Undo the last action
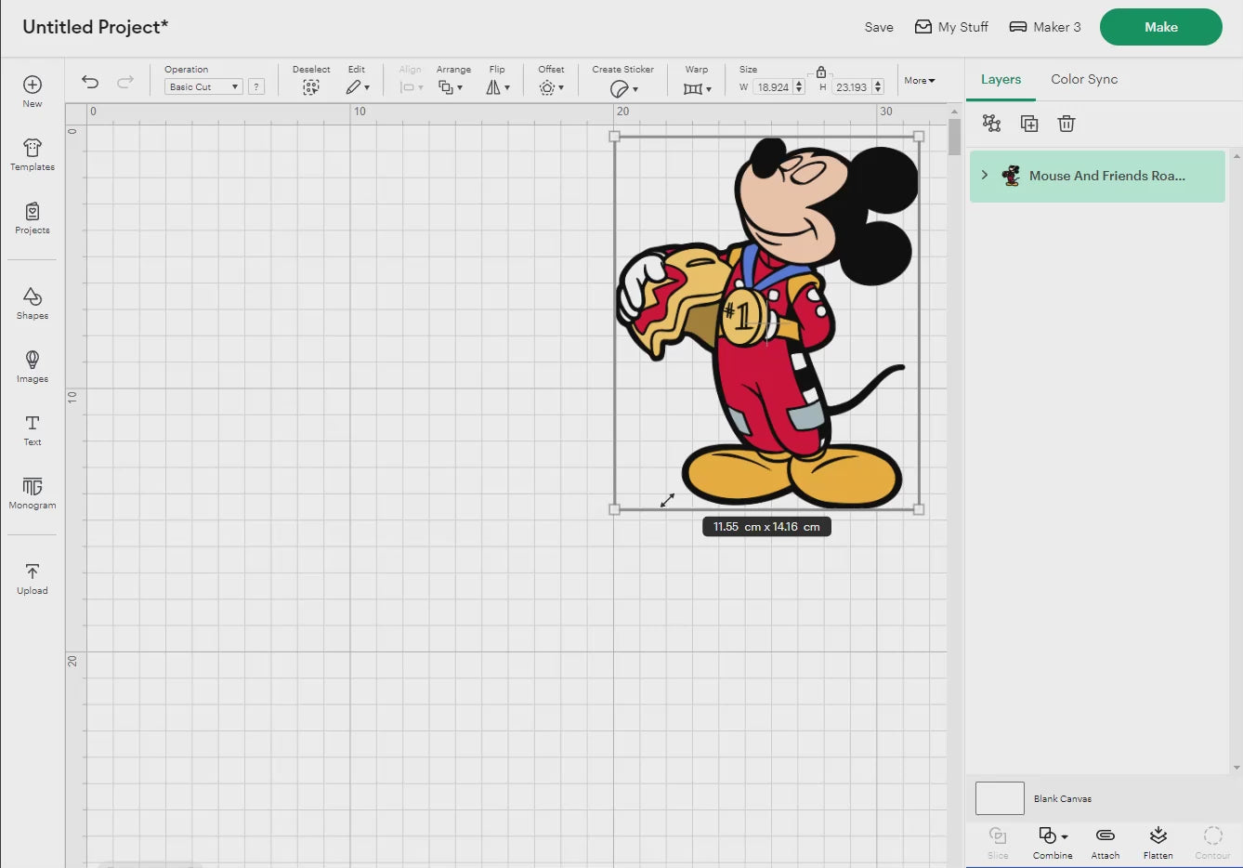The image size is (1243, 868). pyautogui.click(x=90, y=82)
